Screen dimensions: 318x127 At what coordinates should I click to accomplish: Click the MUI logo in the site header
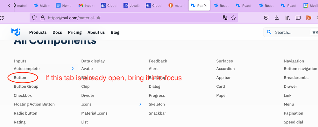pos(16,32)
